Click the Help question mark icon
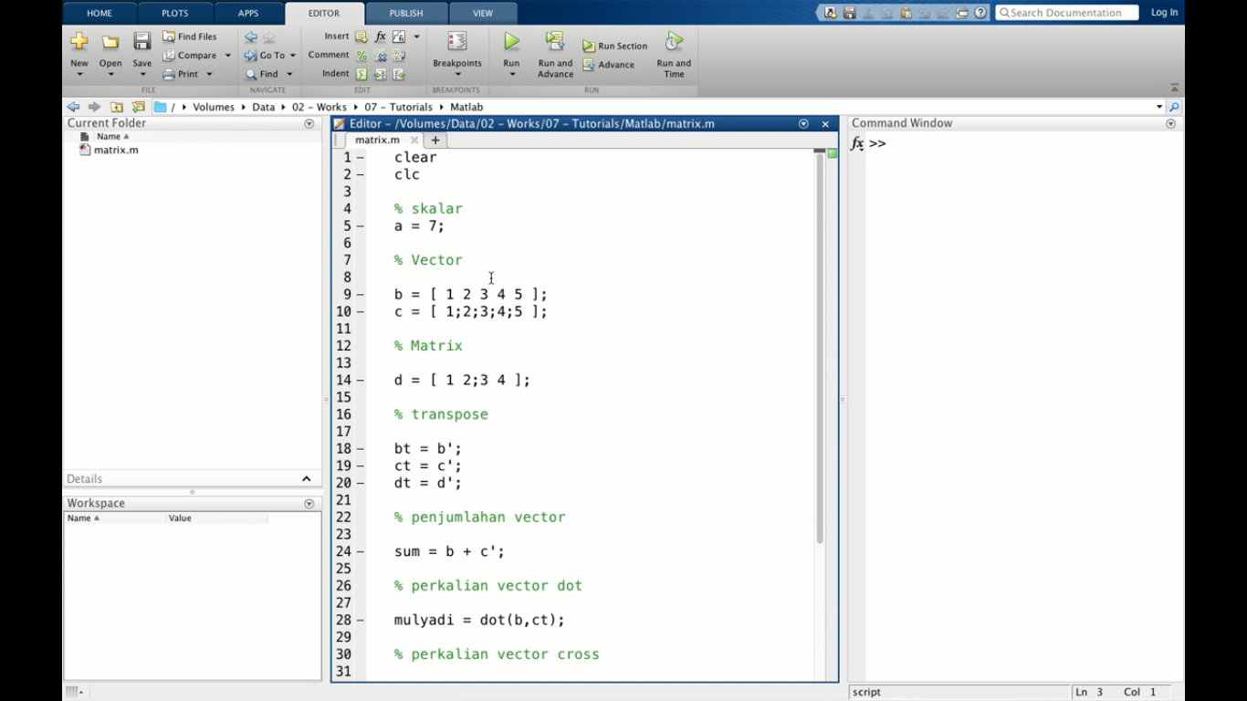Image resolution: width=1247 pixels, height=701 pixels. coord(981,13)
